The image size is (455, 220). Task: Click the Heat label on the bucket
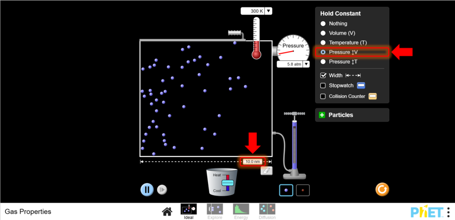point(217,175)
